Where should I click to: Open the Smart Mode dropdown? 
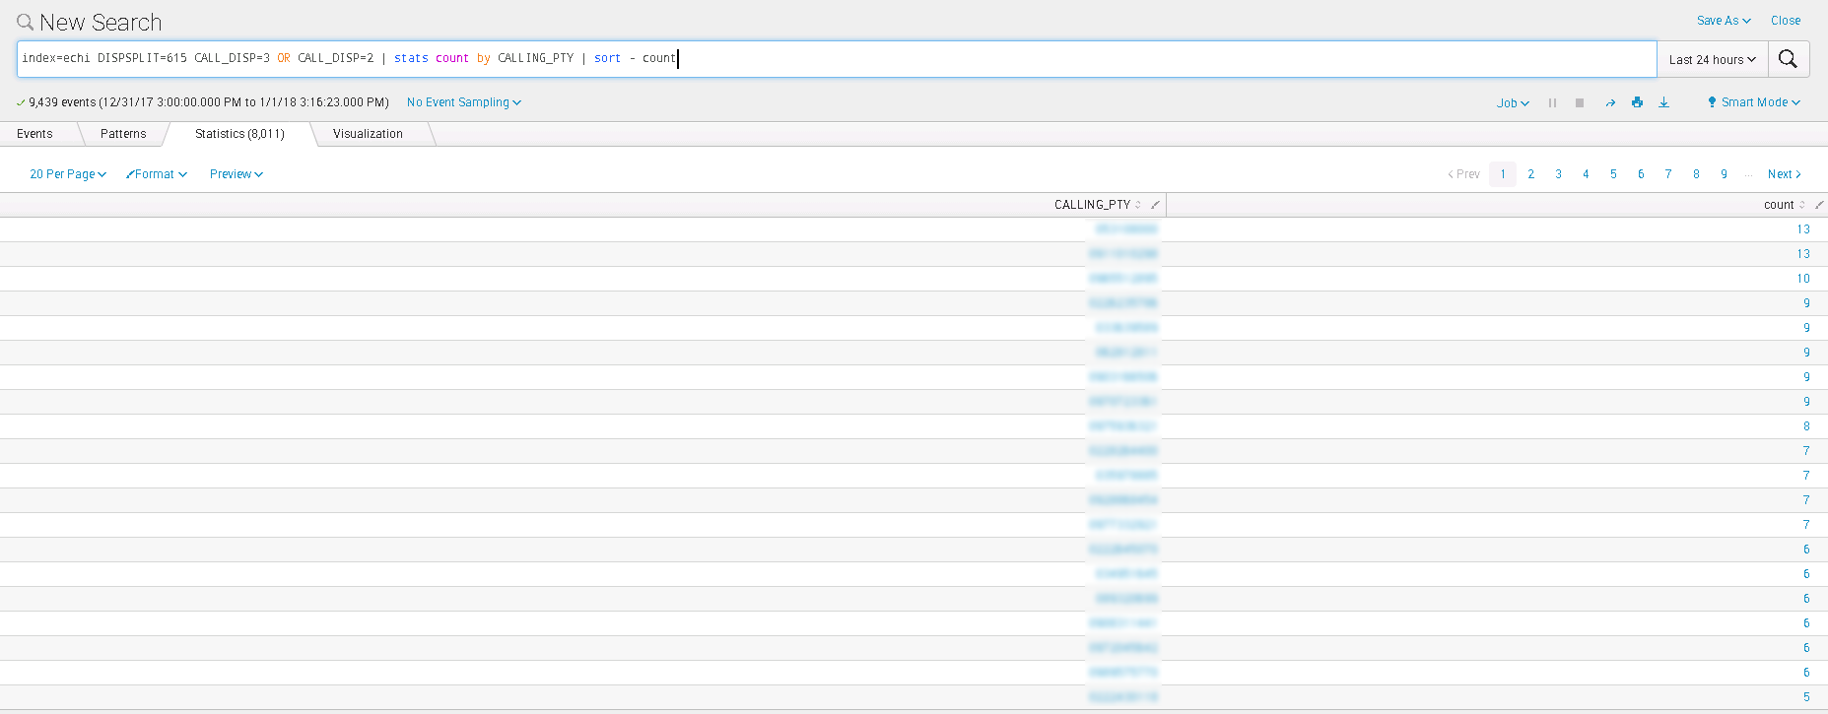[1754, 102]
